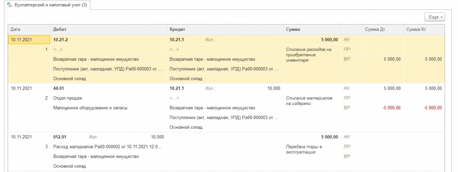Click credit <...> placeholder in entry 1
This screenshot has height=172, width=458.
(x=174, y=50)
